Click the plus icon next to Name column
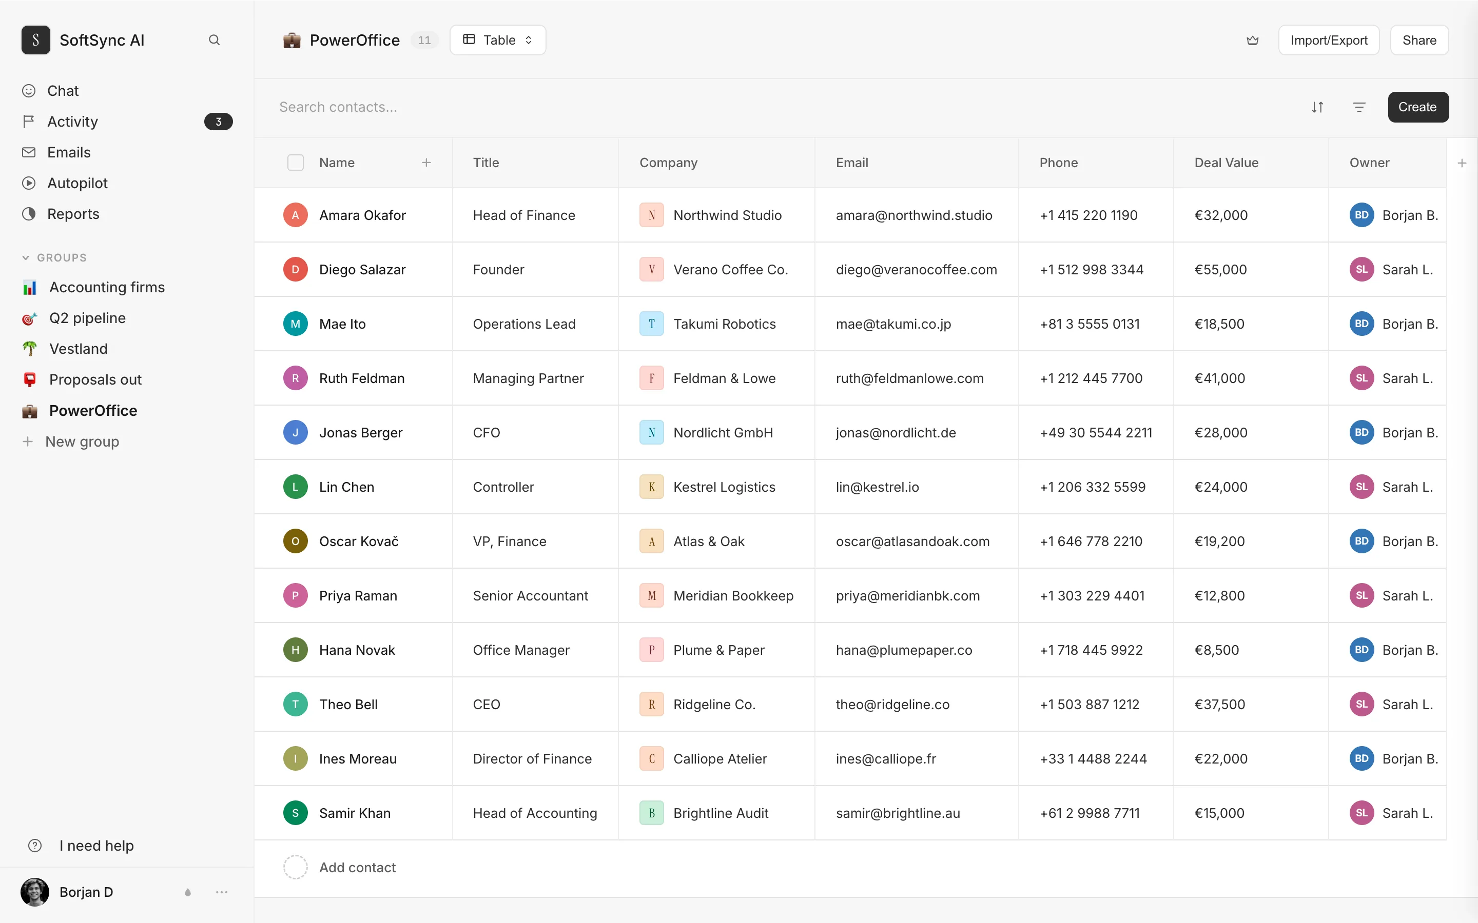This screenshot has height=923, width=1478. click(x=426, y=163)
